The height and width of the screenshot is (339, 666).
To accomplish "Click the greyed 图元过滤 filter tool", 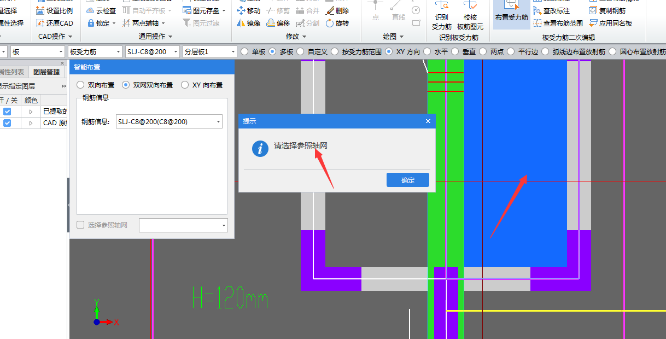I will coord(201,23).
